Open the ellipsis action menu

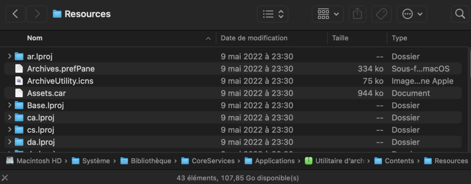[x=412, y=14]
